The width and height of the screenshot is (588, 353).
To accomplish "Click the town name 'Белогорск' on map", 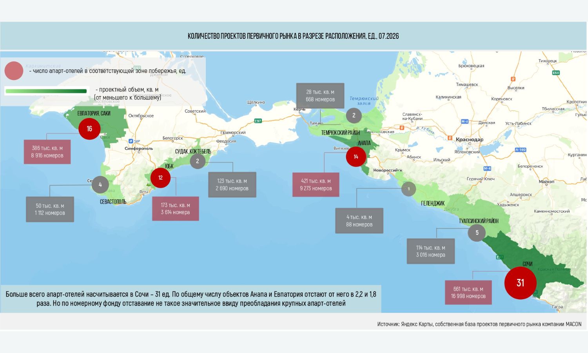I will (x=173, y=138).
